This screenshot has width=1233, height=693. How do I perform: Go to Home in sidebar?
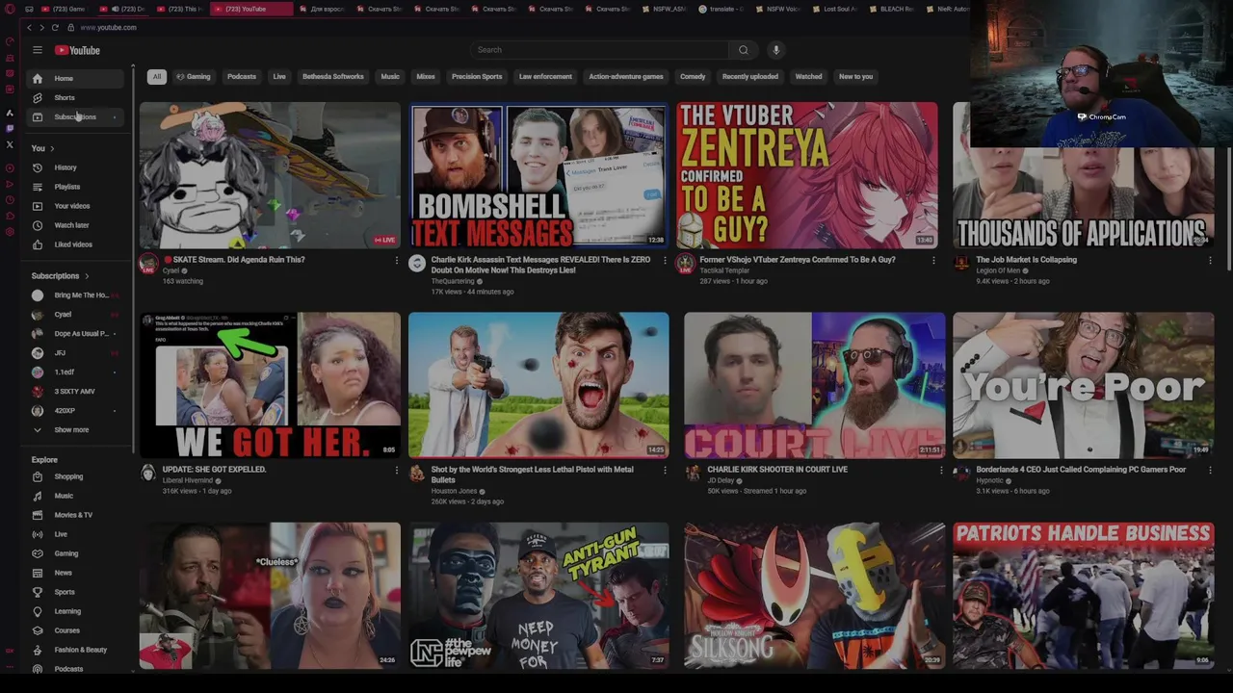[77, 78]
